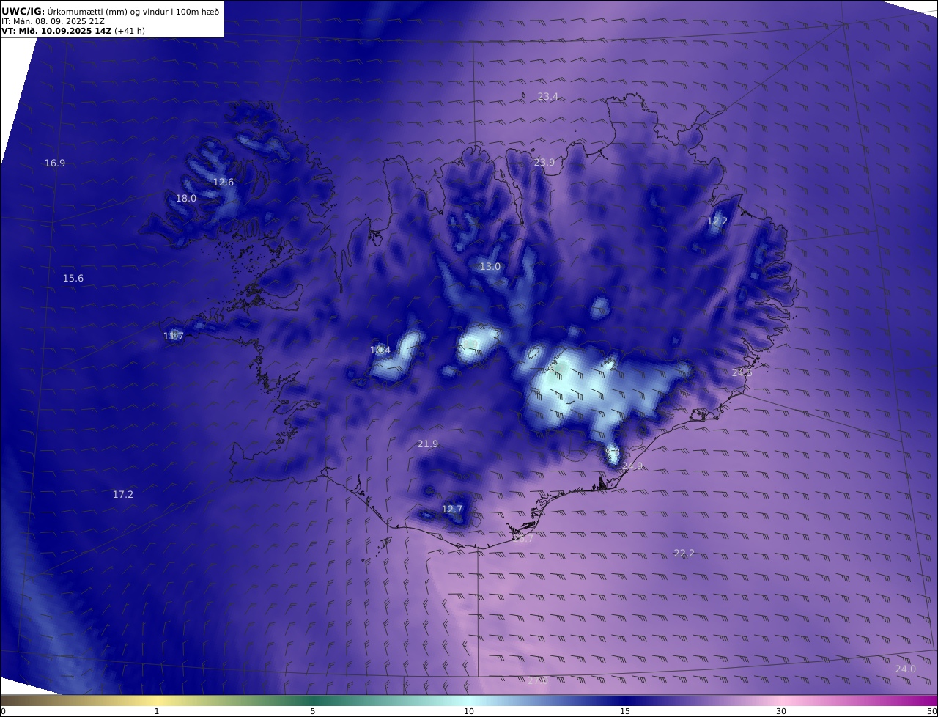Click the 21.9 value label
The height and width of the screenshot is (717, 938).
click(x=428, y=444)
